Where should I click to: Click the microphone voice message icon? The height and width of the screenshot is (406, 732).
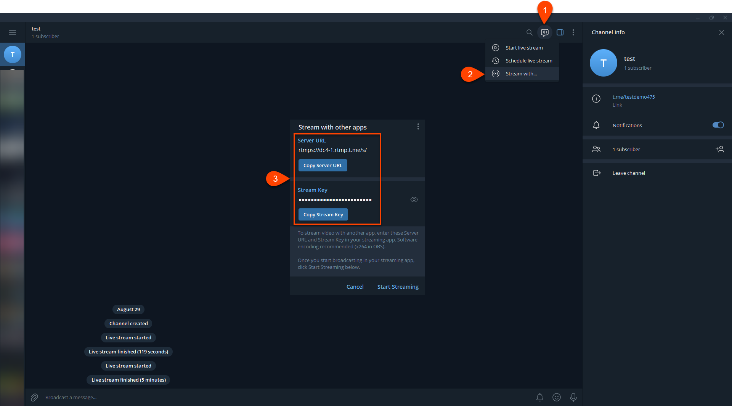573,397
